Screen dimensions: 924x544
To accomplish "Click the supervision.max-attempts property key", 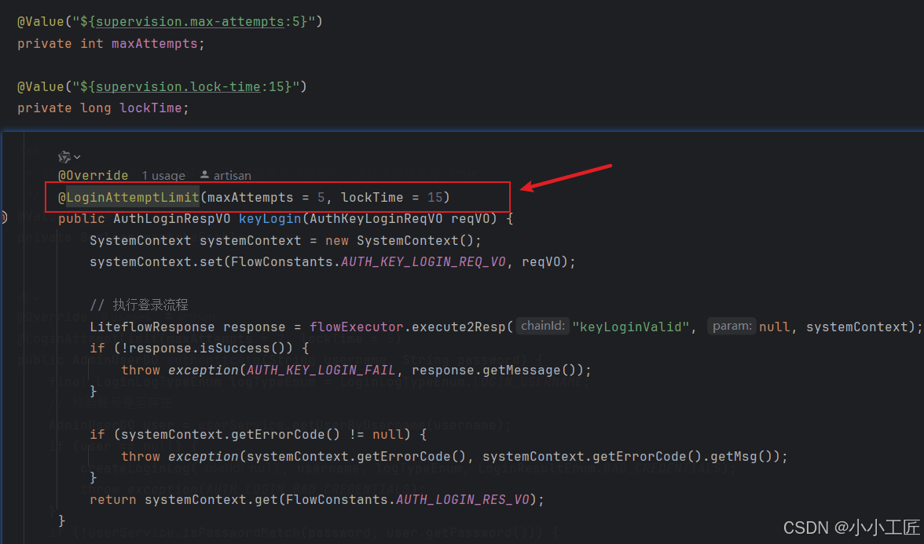I will coord(190,22).
